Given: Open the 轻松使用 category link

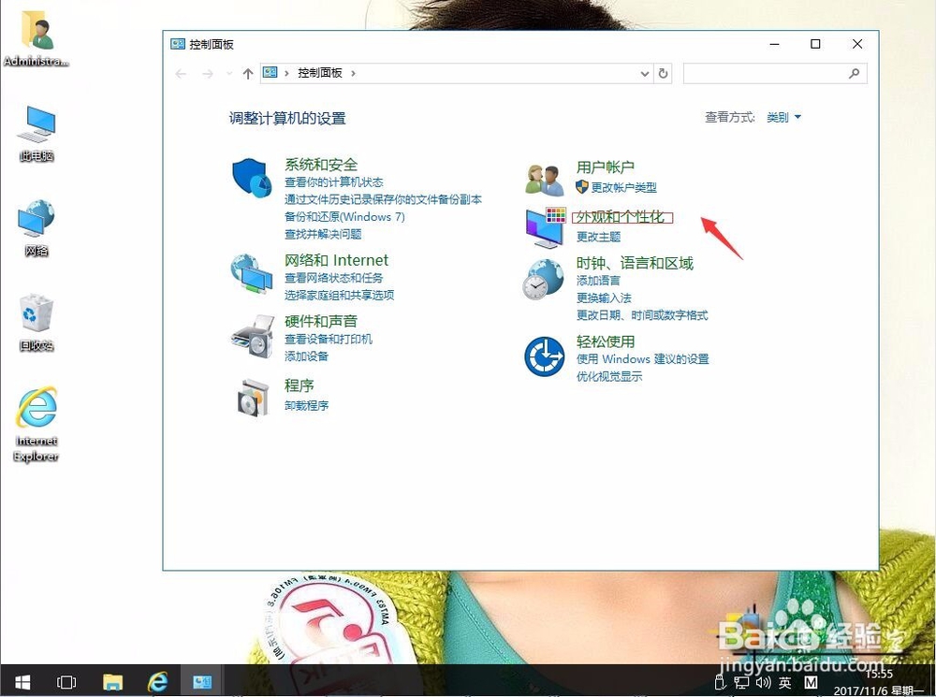Looking at the screenshot, I should click(x=606, y=341).
